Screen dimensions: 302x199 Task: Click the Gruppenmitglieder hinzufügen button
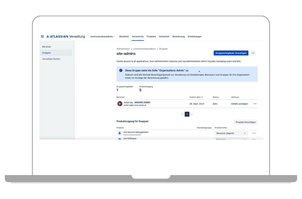231,53
